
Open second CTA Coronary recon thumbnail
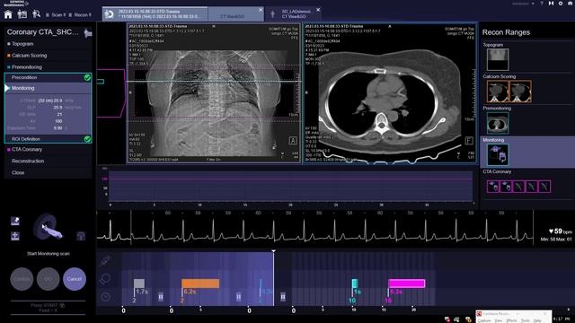coord(506,187)
